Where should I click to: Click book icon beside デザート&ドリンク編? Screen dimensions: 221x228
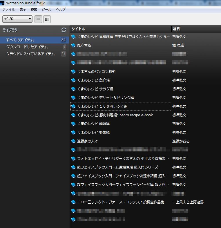click(x=73, y=97)
